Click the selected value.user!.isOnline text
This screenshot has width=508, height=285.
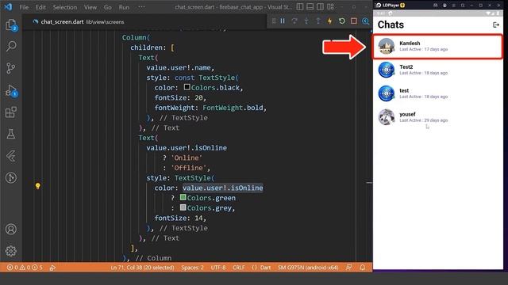(222, 188)
